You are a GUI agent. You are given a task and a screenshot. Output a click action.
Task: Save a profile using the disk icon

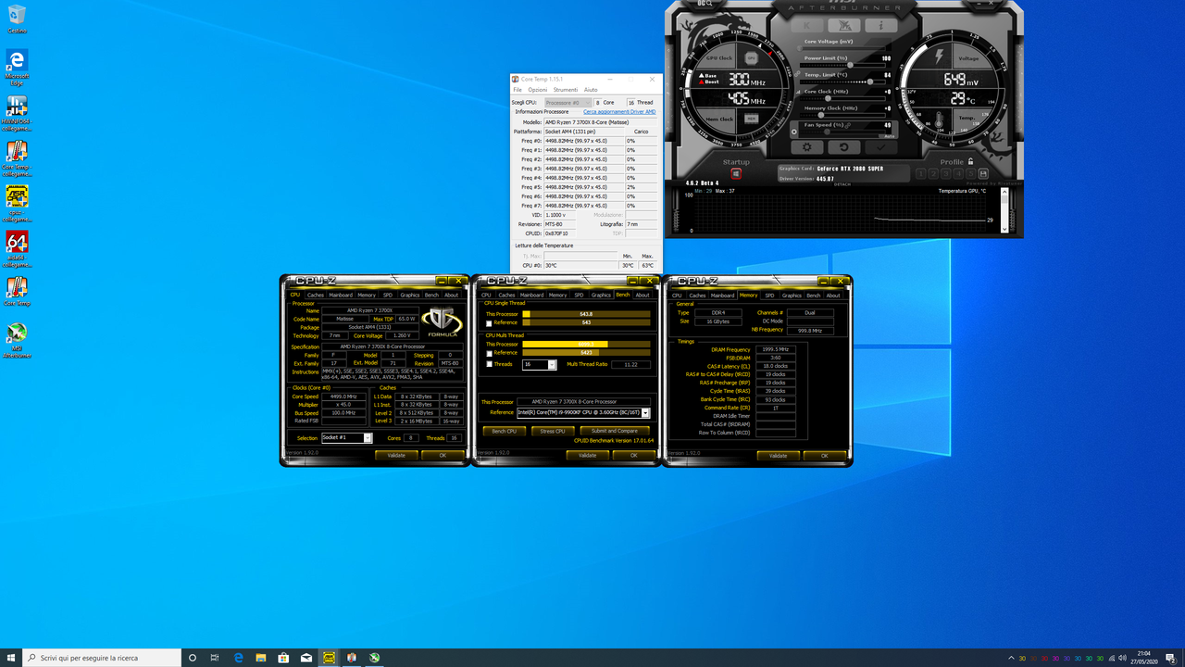point(984,173)
